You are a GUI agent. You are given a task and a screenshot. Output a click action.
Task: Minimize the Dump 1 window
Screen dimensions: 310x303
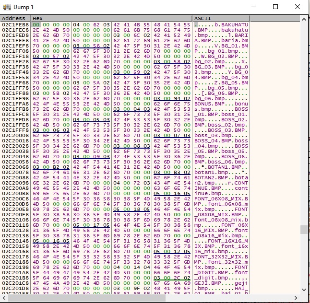253,7
